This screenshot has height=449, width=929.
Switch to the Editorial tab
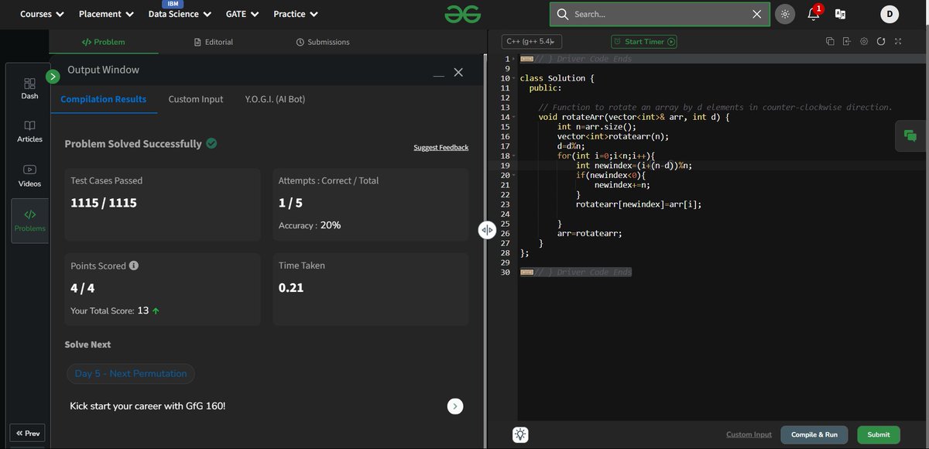click(213, 42)
